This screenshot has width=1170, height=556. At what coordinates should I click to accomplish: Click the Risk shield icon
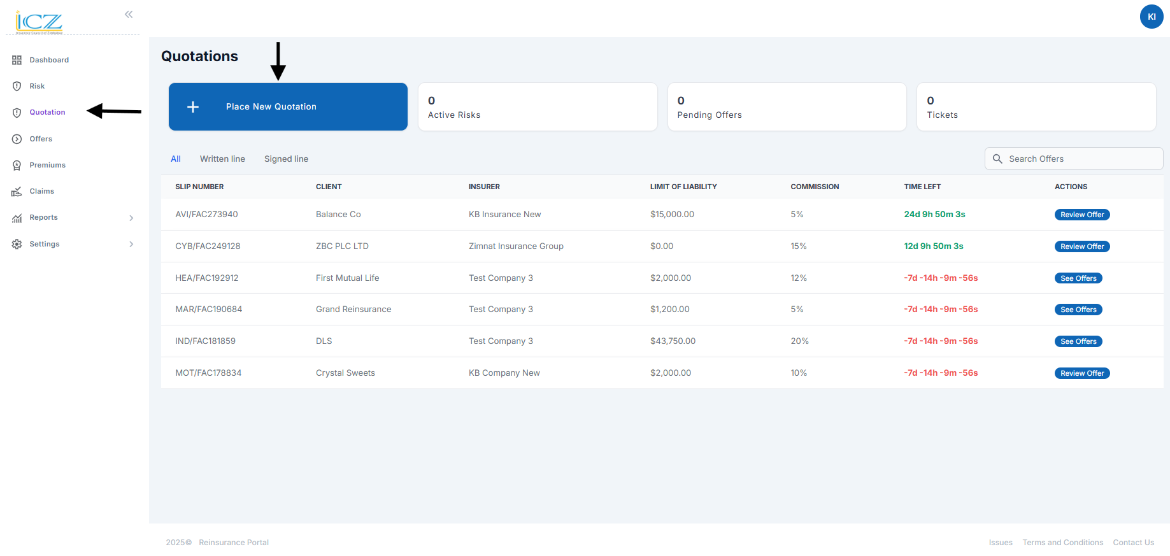(17, 86)
